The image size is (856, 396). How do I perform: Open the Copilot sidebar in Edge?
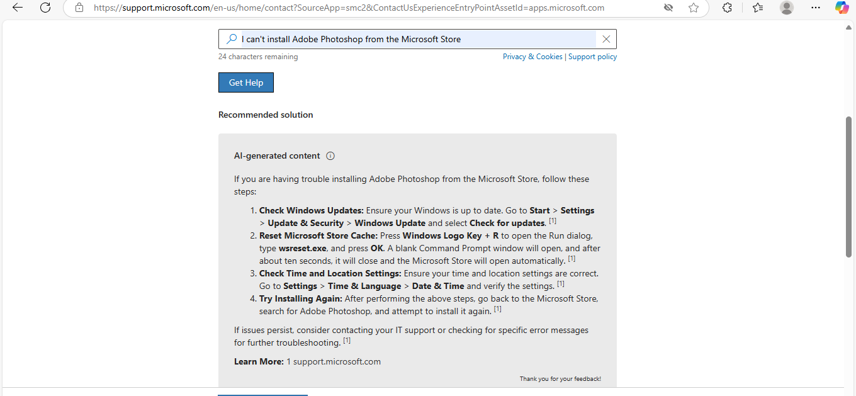[842, 8]
